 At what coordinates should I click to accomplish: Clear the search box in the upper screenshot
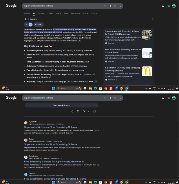[x=105, y=6]
